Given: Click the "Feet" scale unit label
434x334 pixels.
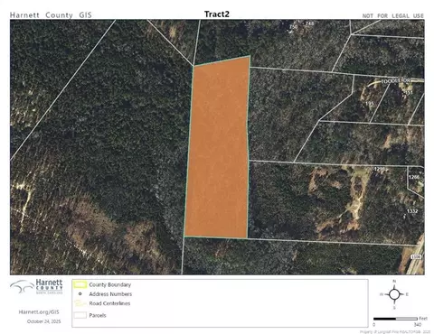Looking at the screenshot, I should tap(423, 319).
